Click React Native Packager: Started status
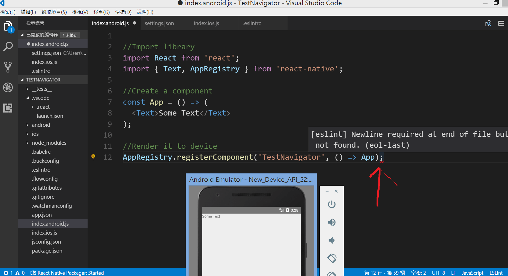This screenshot has width=508, height=276. 67,273
